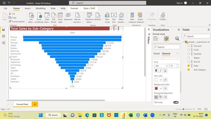Check the Quantity field checkbox
The width and height of the screenshot is (211, 119).
[x=189, y=54]
